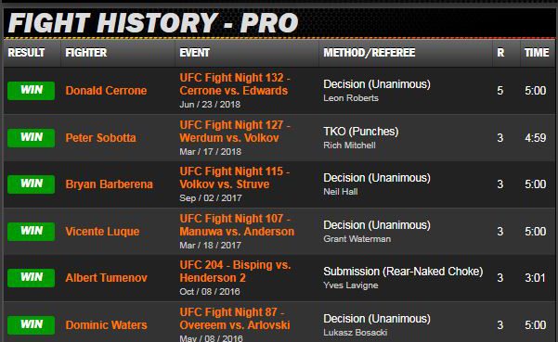The image size is (558, 342).
Task: Open UFC Fight Night 127 Werdum vs. Volkov
Action: 235,132
